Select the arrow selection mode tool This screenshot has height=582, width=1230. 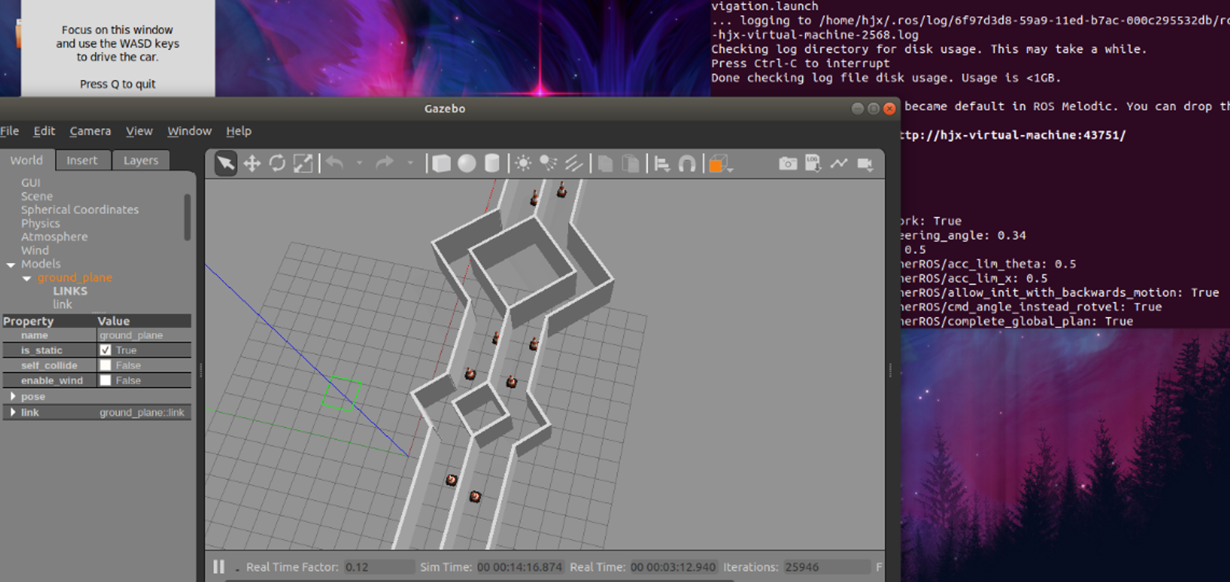tap(225, 163)
